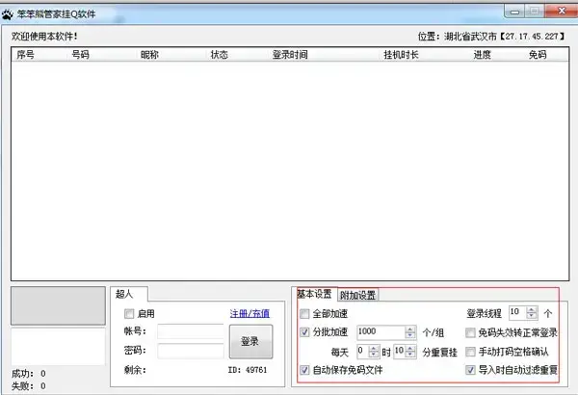Decrease the 个/组 batch size stepper
578x395 pixels.
click(x=410, y=335)
